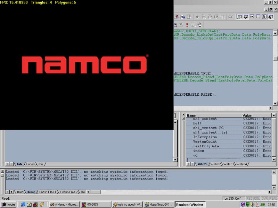
Task: Toggle the Watch window toolbar button
Action: coord(239,17)
